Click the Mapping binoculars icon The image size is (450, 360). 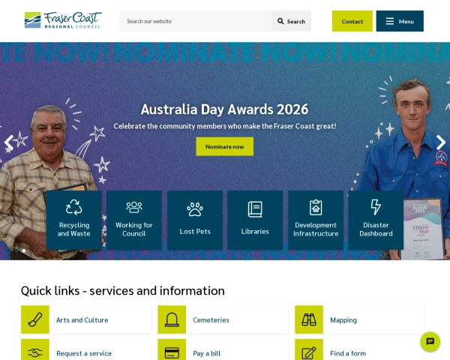[308, 319]
